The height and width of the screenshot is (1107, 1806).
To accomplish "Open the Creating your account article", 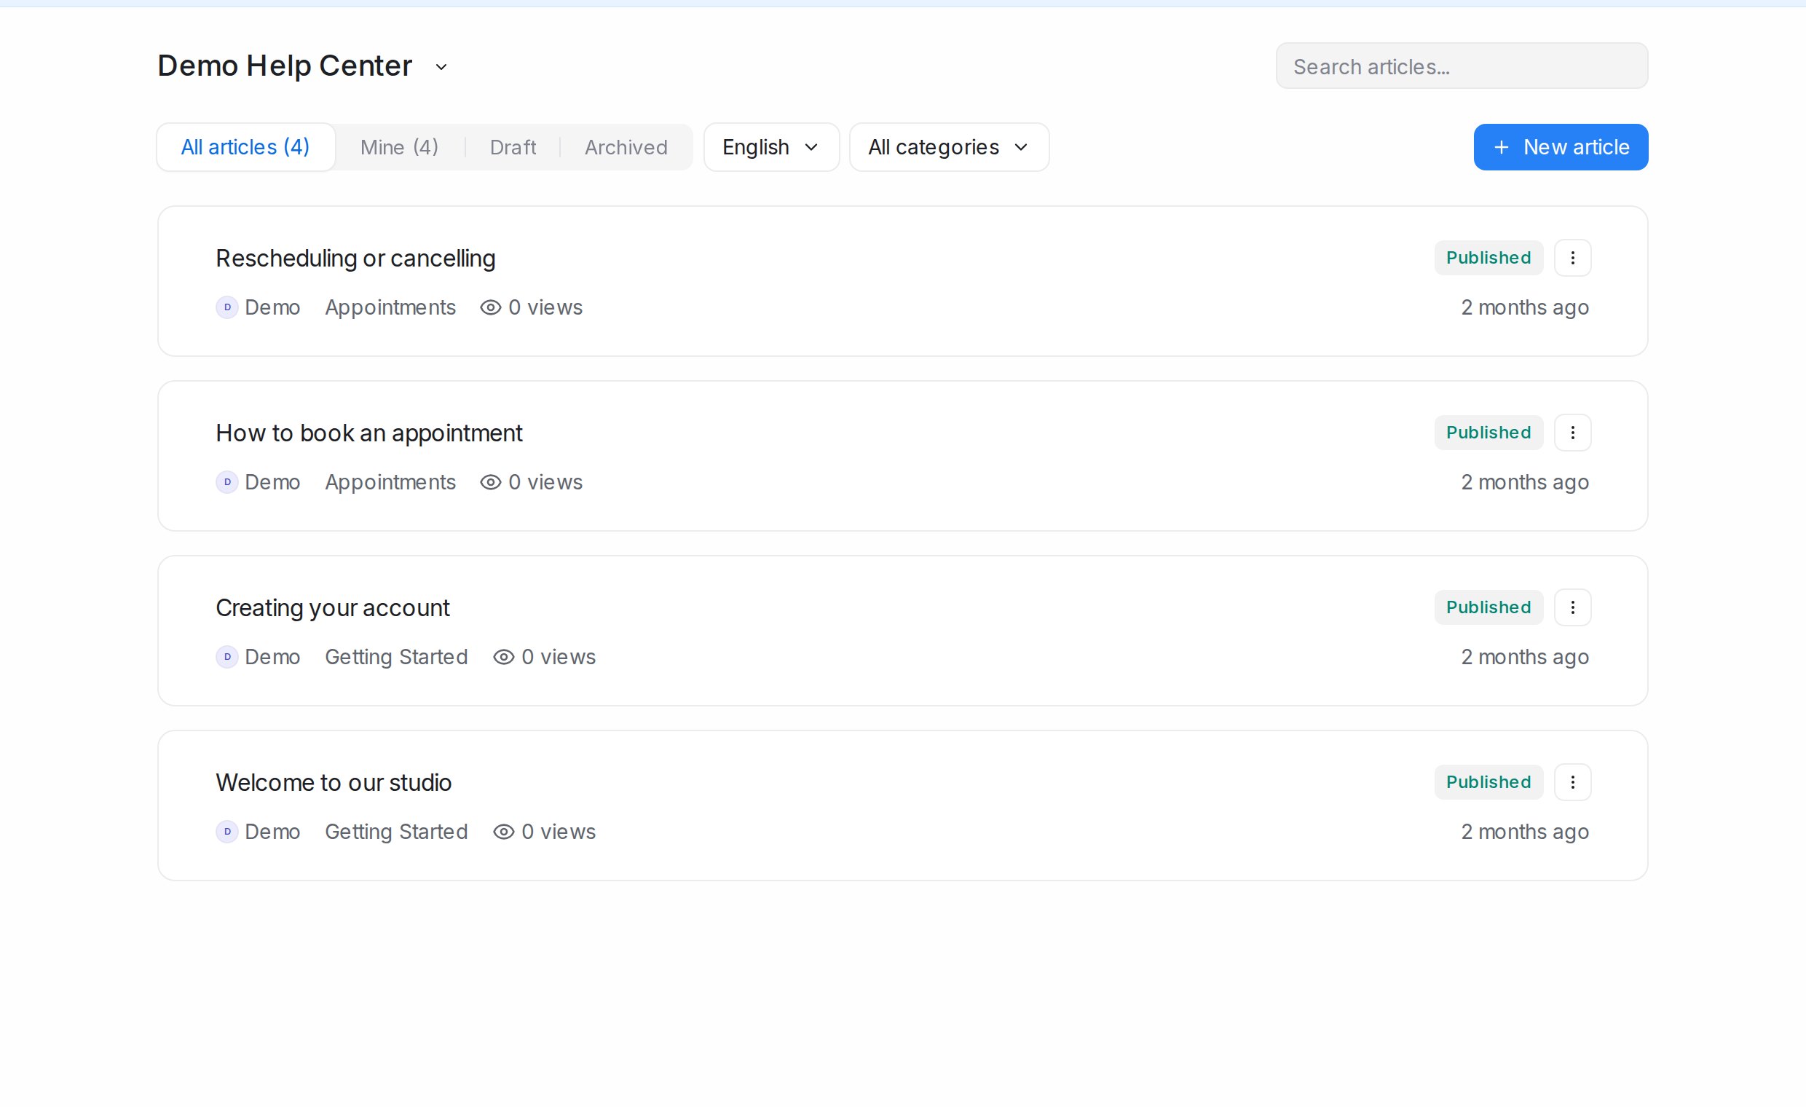I will click(333, 607).
